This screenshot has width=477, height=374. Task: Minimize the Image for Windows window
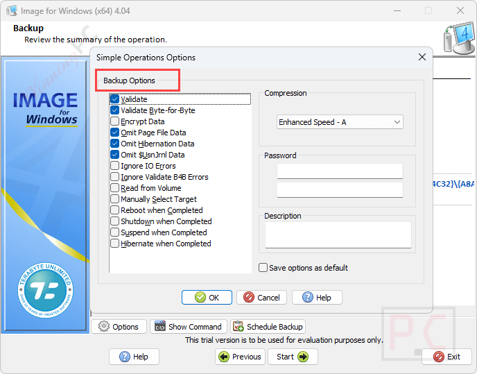[397, 10]
